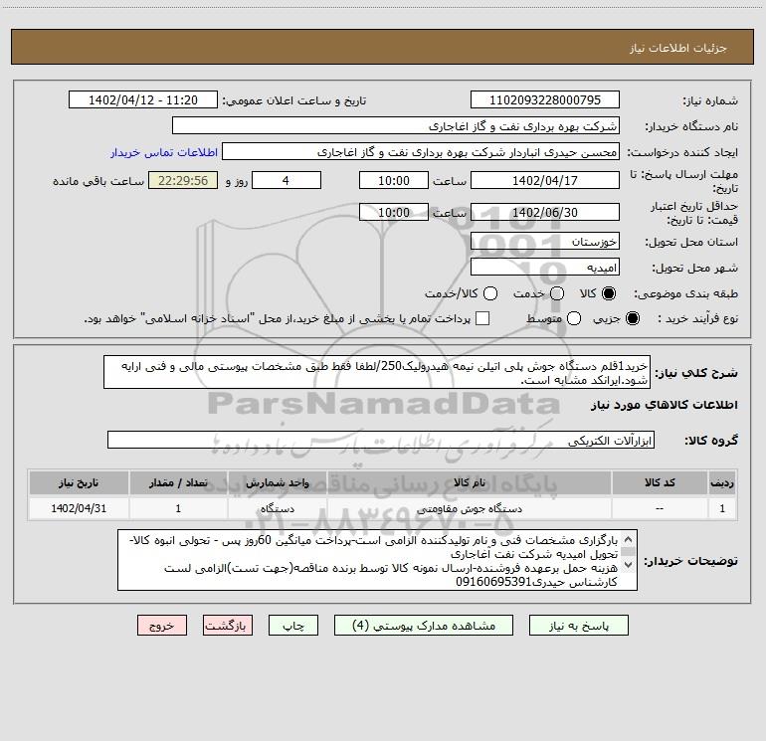Click the شهر محل تحویل field امیدیه
The image size is (766, 741).
(x=545, y=267)
